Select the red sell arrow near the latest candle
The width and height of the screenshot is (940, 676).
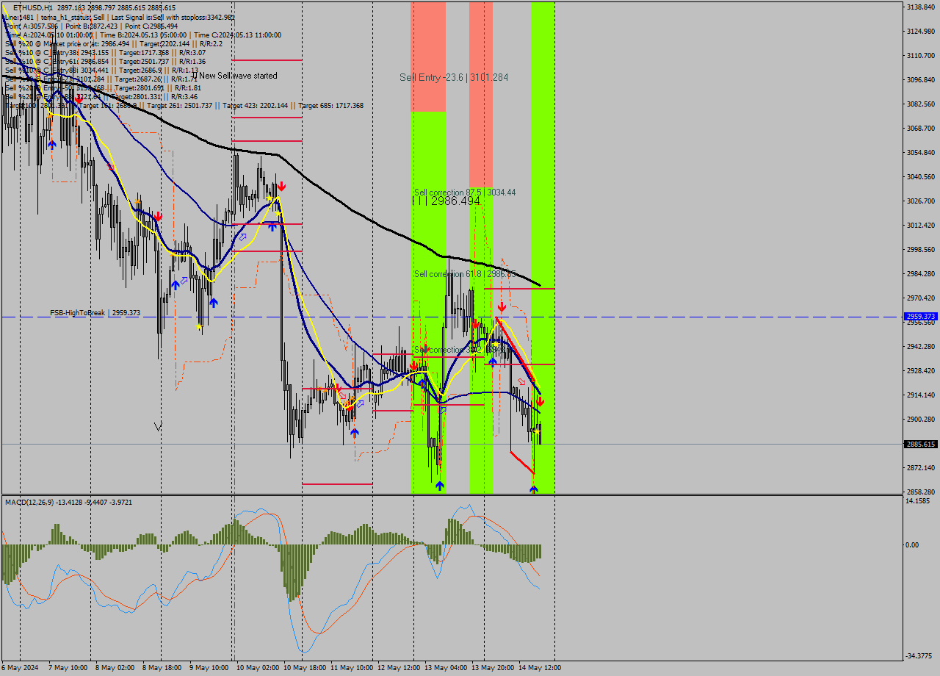540,401
